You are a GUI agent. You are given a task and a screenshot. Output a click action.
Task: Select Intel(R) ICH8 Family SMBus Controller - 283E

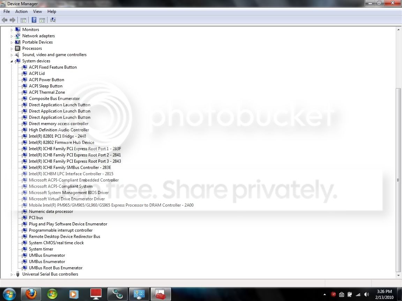(x=70, y=167)
